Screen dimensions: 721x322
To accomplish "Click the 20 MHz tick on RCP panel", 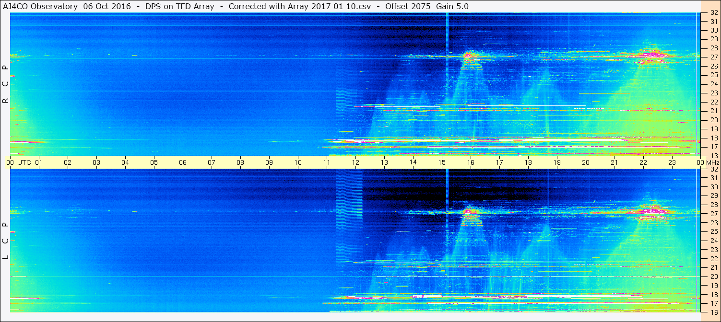I will click(x=713, y=120).
